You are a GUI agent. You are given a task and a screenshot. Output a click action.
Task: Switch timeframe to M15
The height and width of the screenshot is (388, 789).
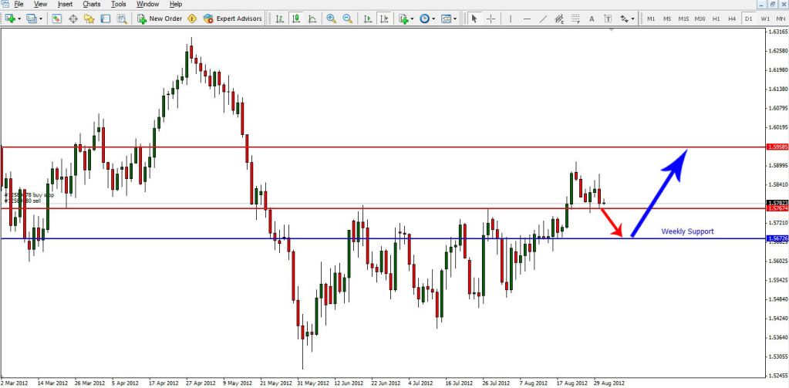tap(683, 19)
